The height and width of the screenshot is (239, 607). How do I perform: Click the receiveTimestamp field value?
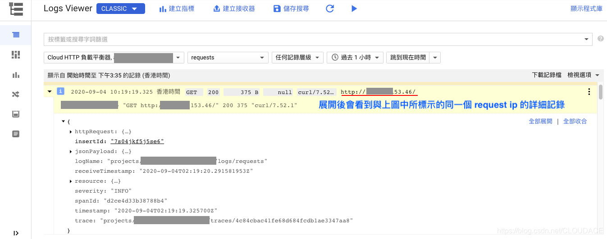[196, 171]
